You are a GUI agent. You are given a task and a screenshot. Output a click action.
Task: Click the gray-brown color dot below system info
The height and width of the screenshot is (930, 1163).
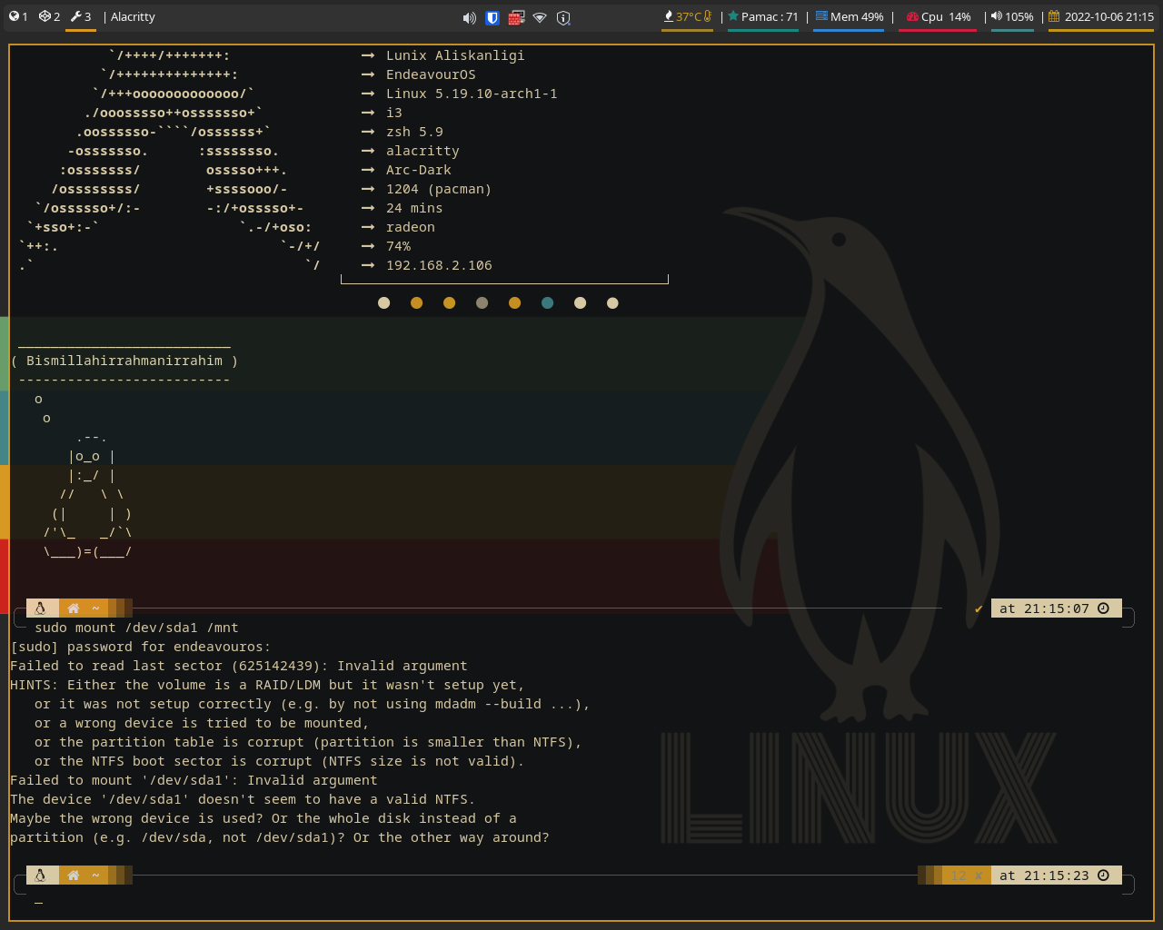pyautogui.click(x=482, y=303)
